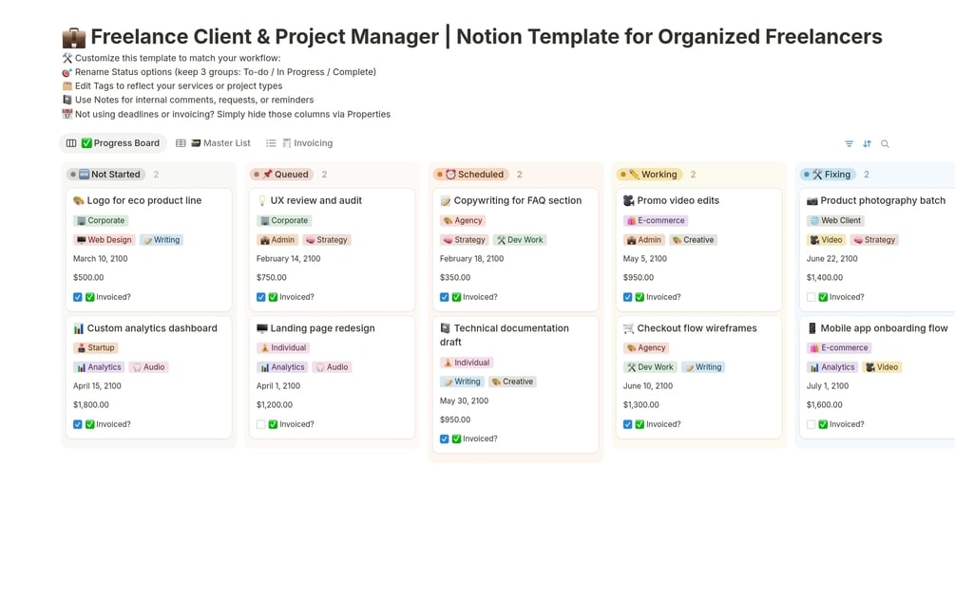Image resolution: width=955 pixels, height=596 pixels.
Task: Click the sort arrows icon
Action: tap(867, 144)
